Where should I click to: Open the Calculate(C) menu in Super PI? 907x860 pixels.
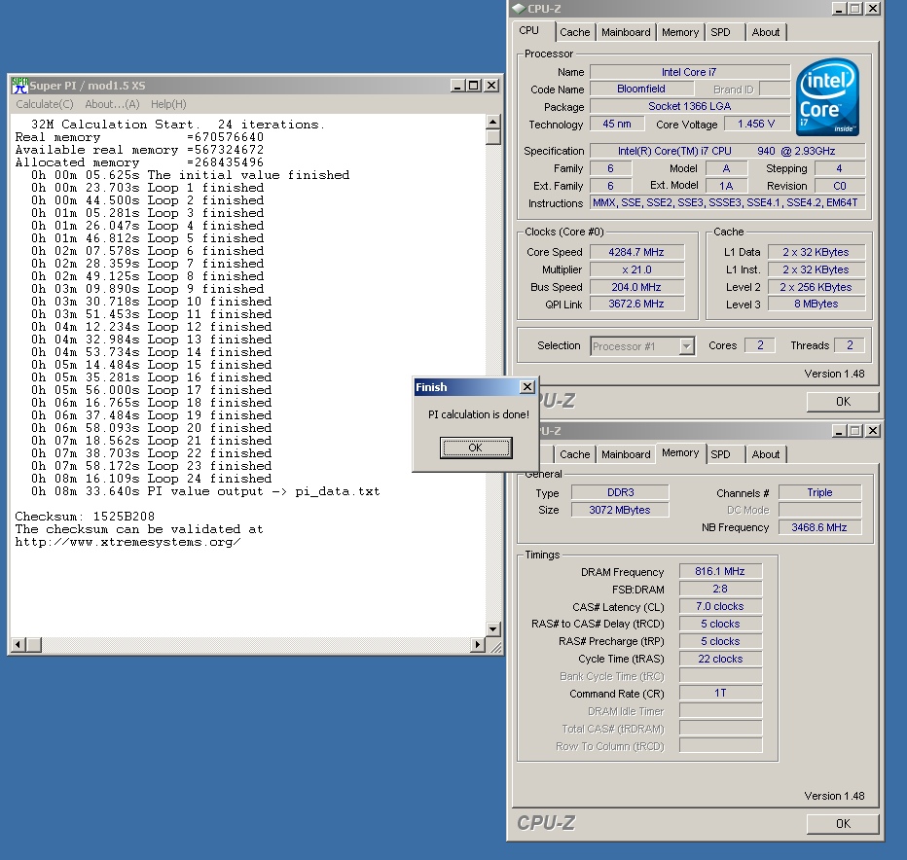(45, 104)
